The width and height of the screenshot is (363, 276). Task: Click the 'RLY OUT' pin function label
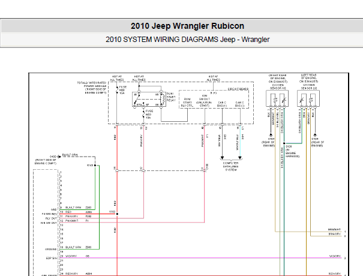51,218
